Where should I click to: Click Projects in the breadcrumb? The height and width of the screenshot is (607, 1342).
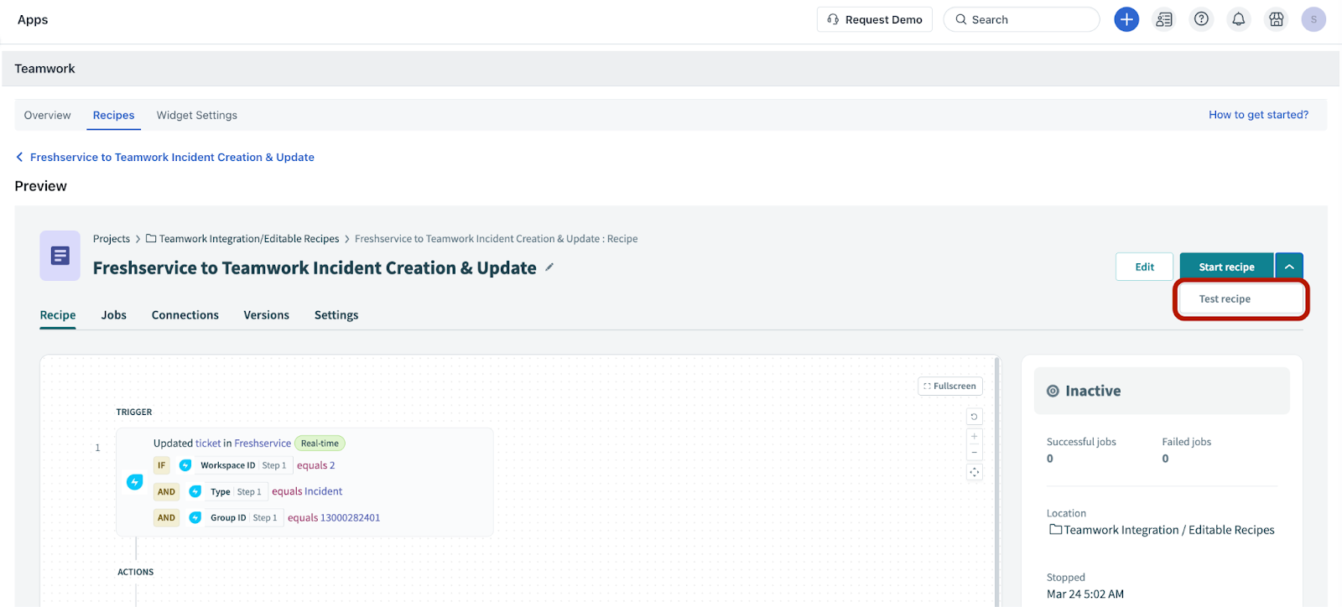(x=112, y=239)
